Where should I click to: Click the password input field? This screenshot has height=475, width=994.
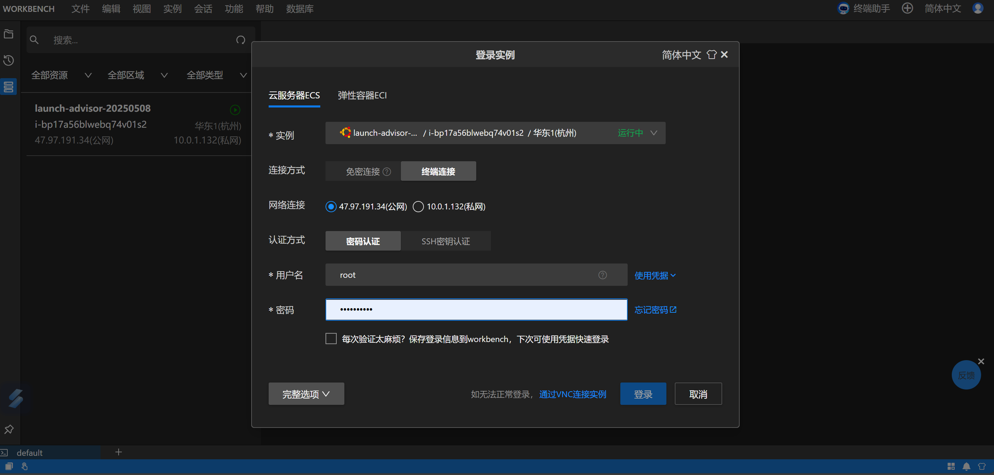click(x=476, y=310)
